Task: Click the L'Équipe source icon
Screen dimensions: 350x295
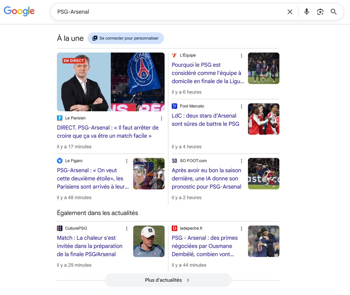Action: tap(174, 55)
